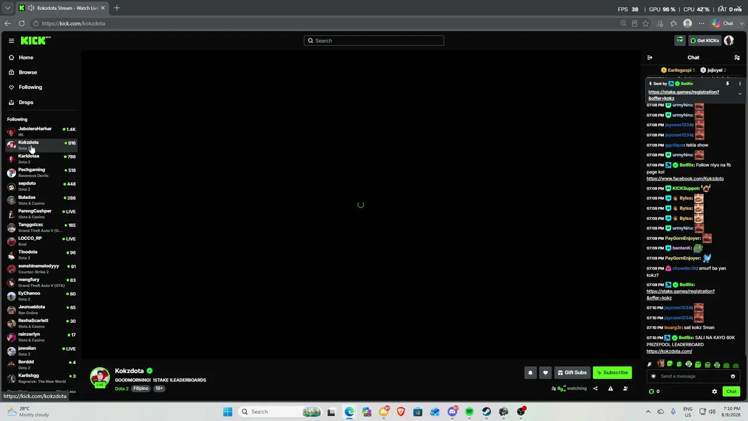Image resolution: width=748 pixels, height=421 pixels.
Task: Click the green KICK logo
Action: pos(36,40)
